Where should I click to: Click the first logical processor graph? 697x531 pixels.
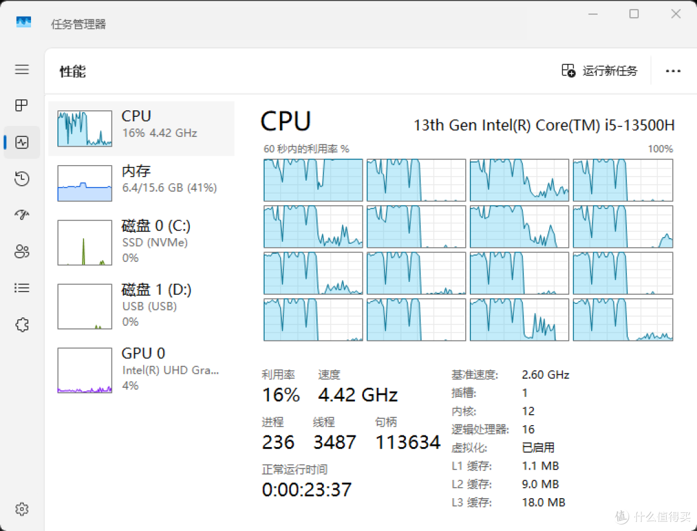tap(314, 180)
